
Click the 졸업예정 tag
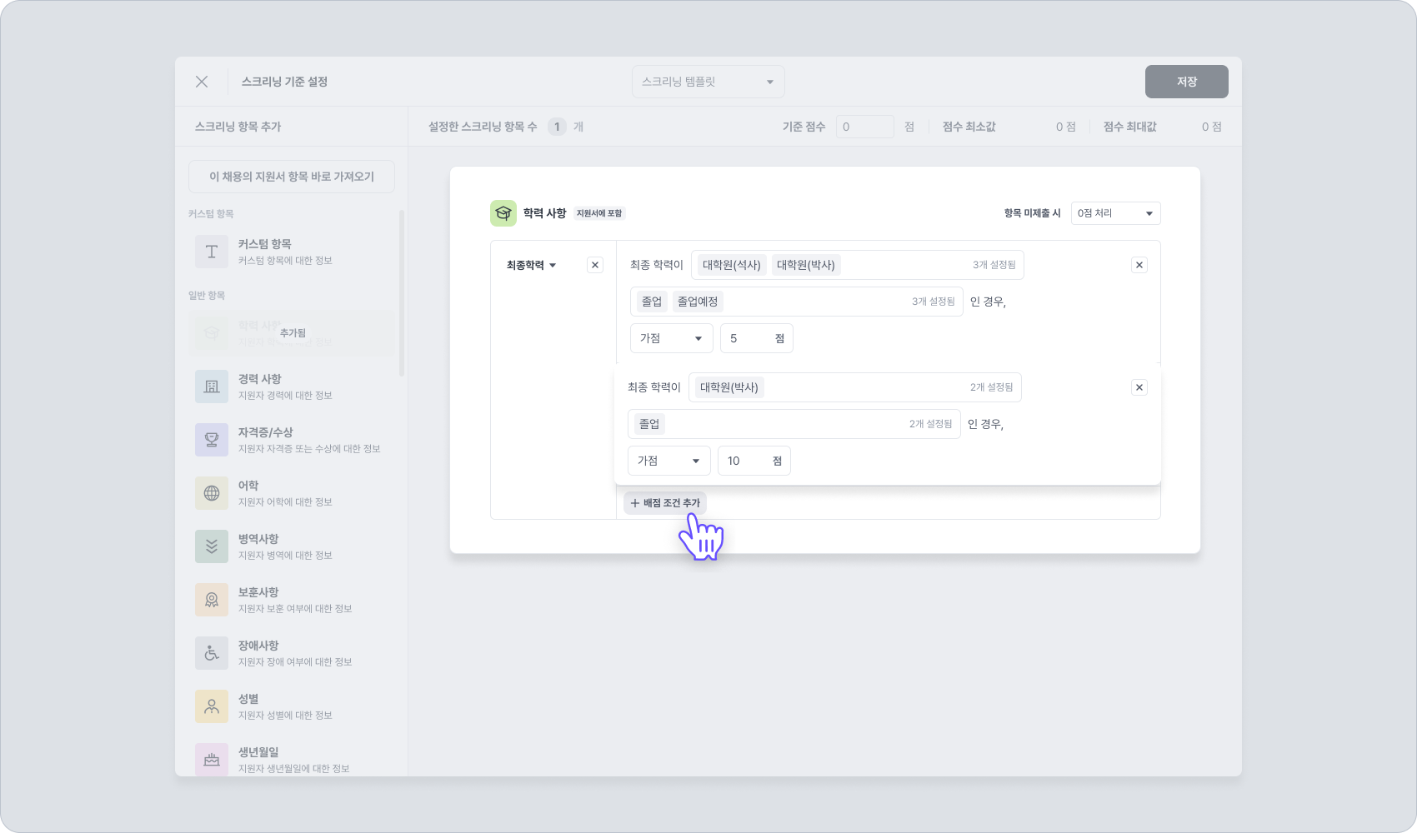698,302
